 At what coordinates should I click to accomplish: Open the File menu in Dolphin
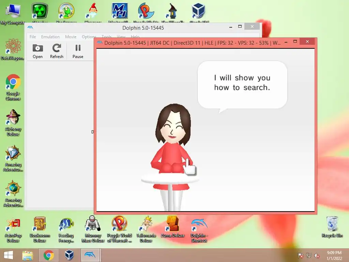(x=33, y=37)
